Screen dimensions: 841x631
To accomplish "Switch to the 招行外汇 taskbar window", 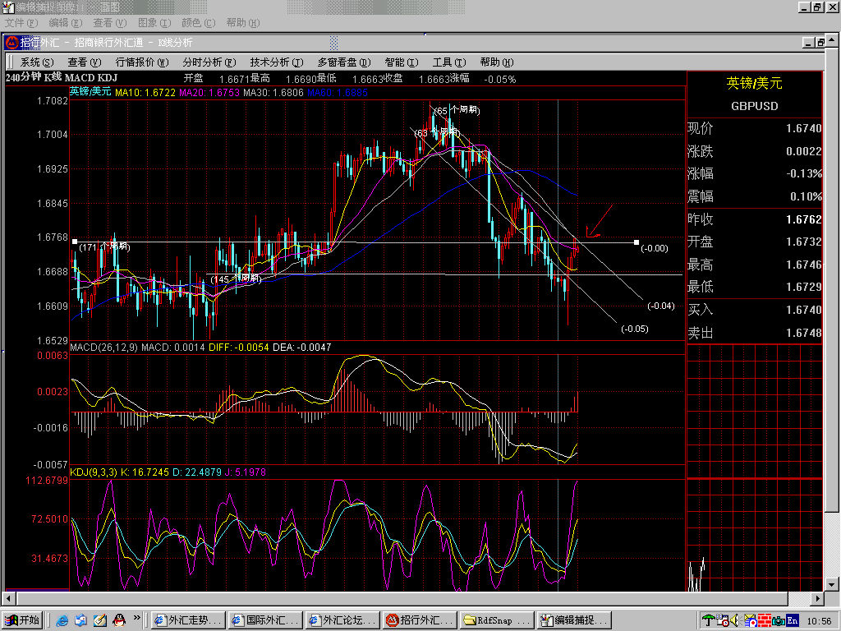I will coord(420,620).
